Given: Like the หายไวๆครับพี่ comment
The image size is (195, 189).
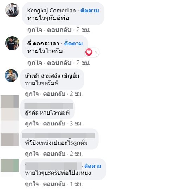Looking at the screenshot, I should click(x=32, y=94).
